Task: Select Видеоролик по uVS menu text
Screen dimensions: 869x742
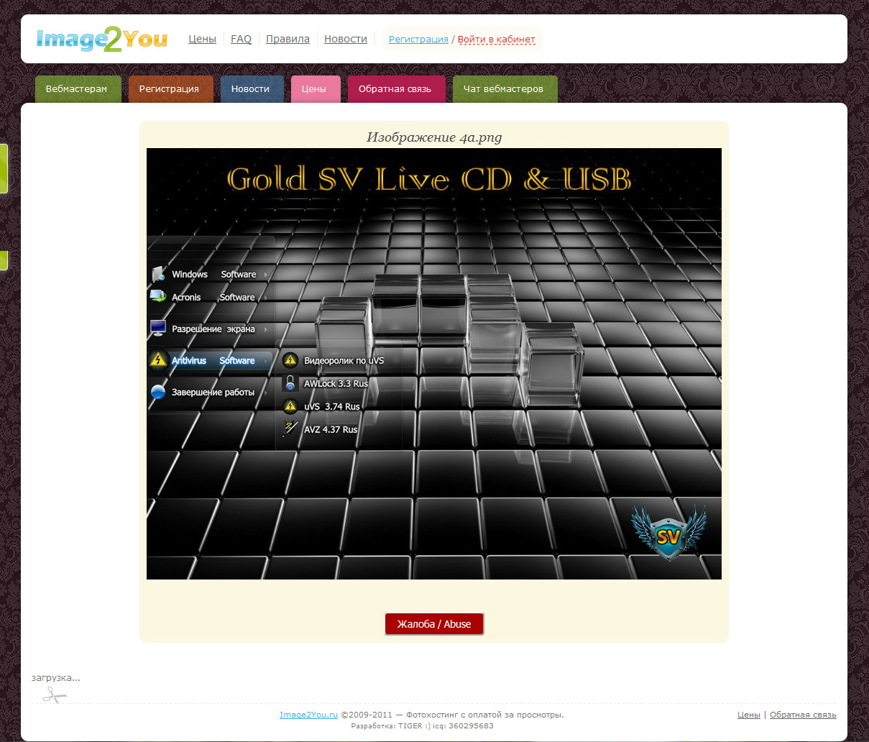Action: pos(344,360)
